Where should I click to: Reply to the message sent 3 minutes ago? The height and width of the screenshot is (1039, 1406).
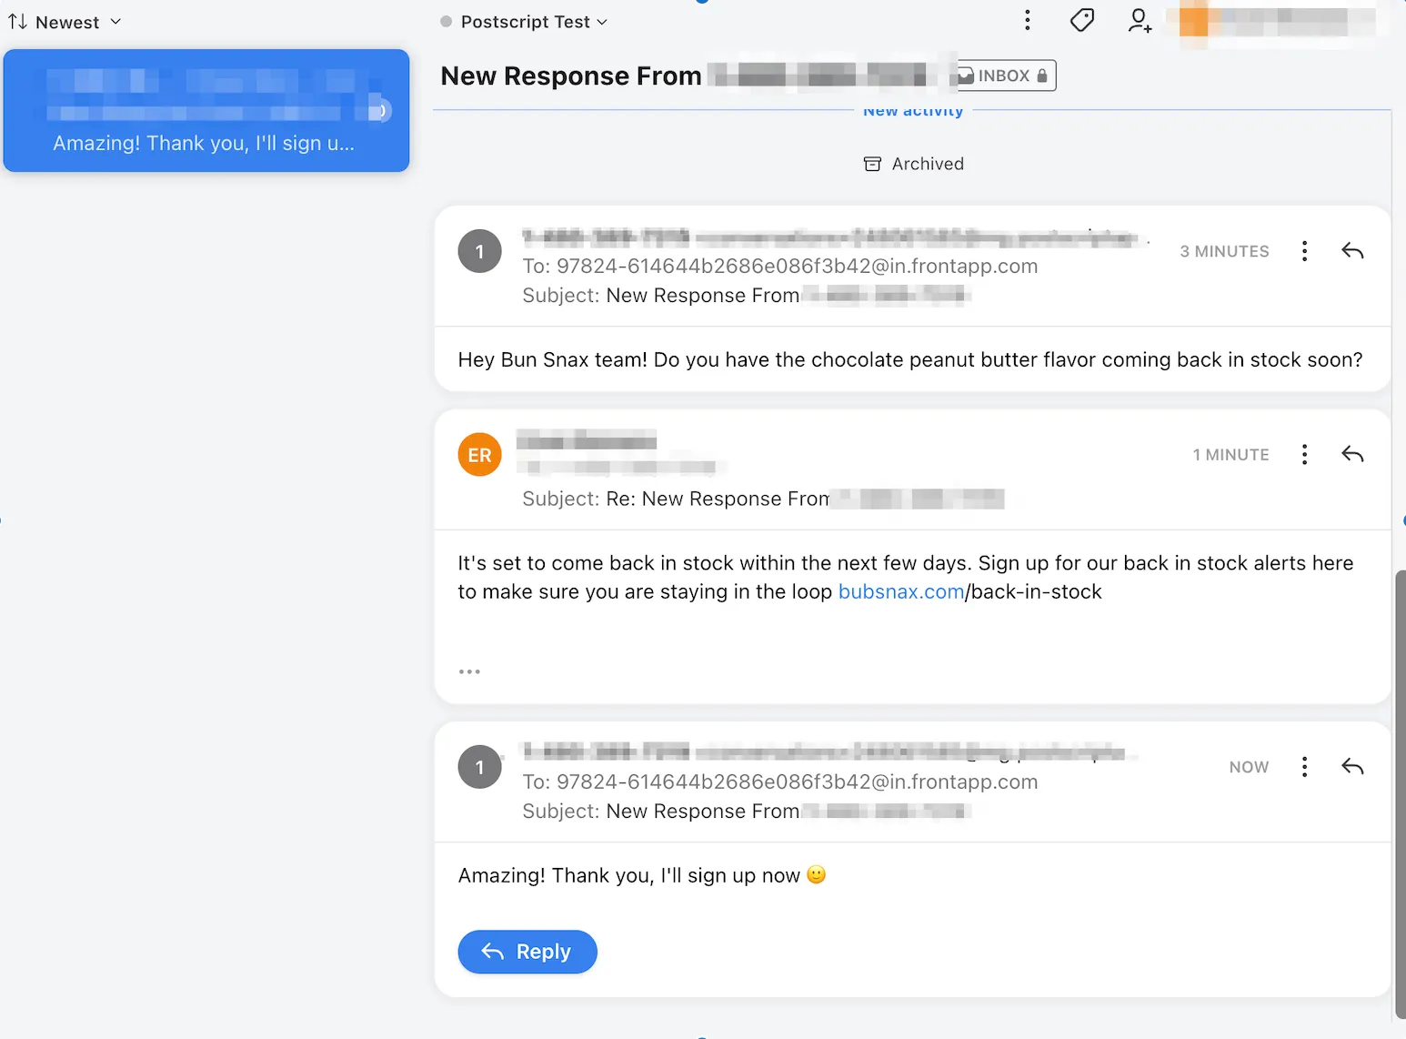[1352, 250]
